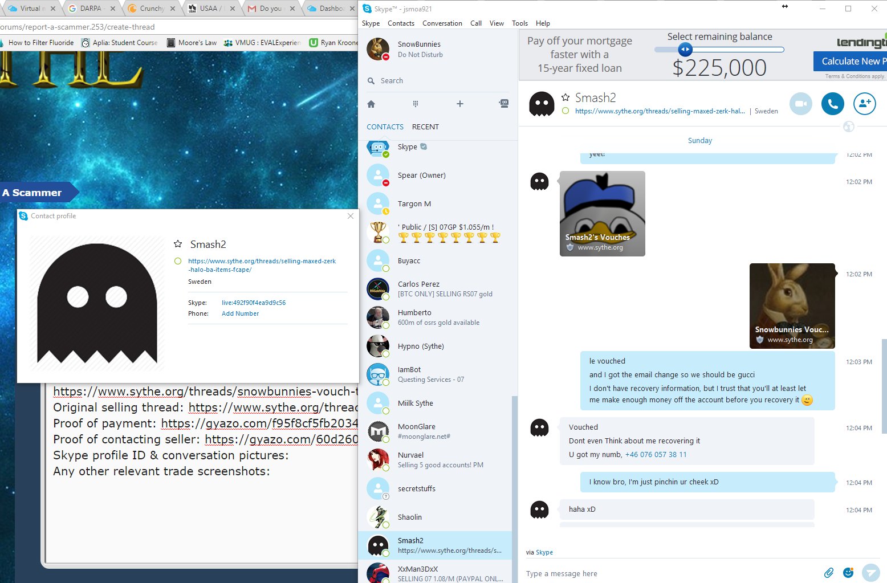The width and height of the screenshot is (887, 583).
Task: Open the How to Filter Fluoride bookmark
Action: tap(37, 43)
